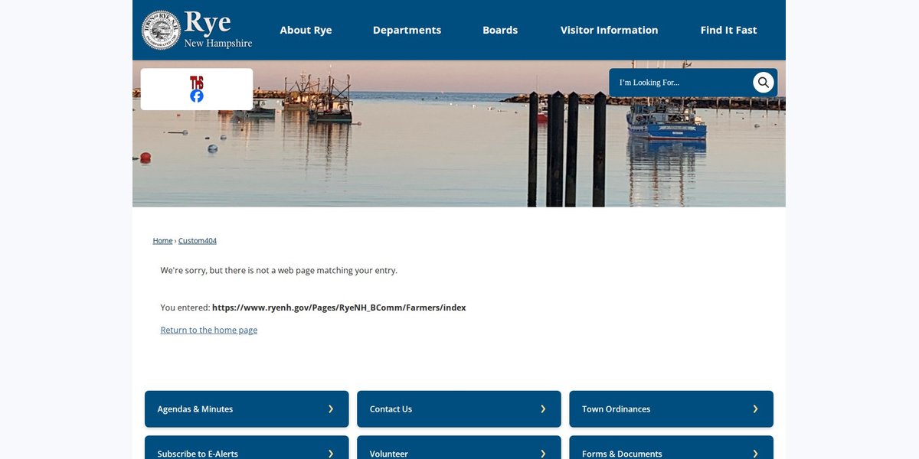Click the Rye New Hampshire site title
Viewport: 919px width, 459px height.
[x=218, y=30]
